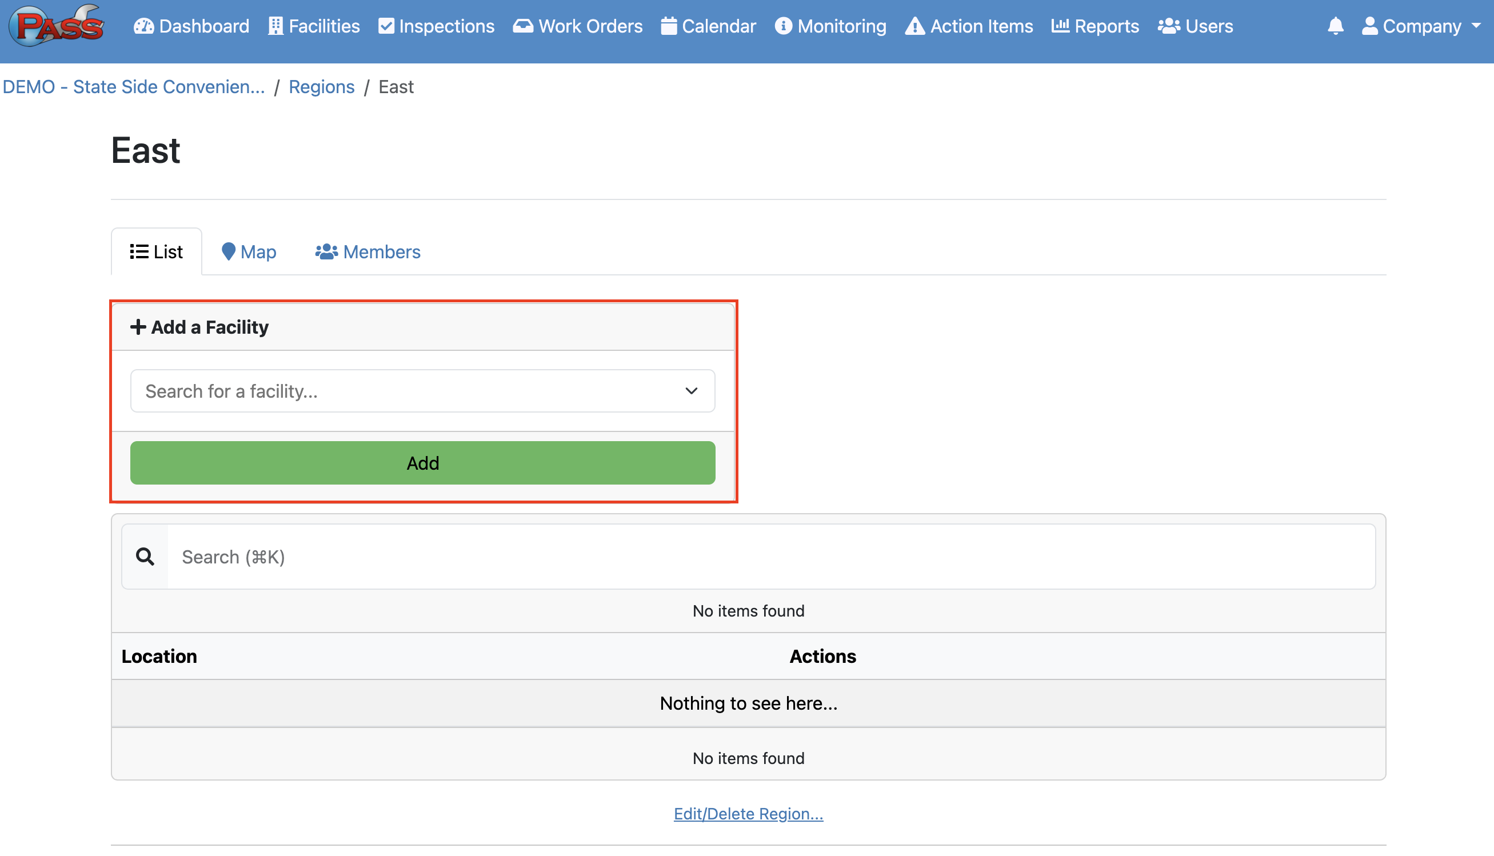Click the Monitoring info icon
Image resolution: width=1494 pixels, height=856 pixels.
point(783,26)
